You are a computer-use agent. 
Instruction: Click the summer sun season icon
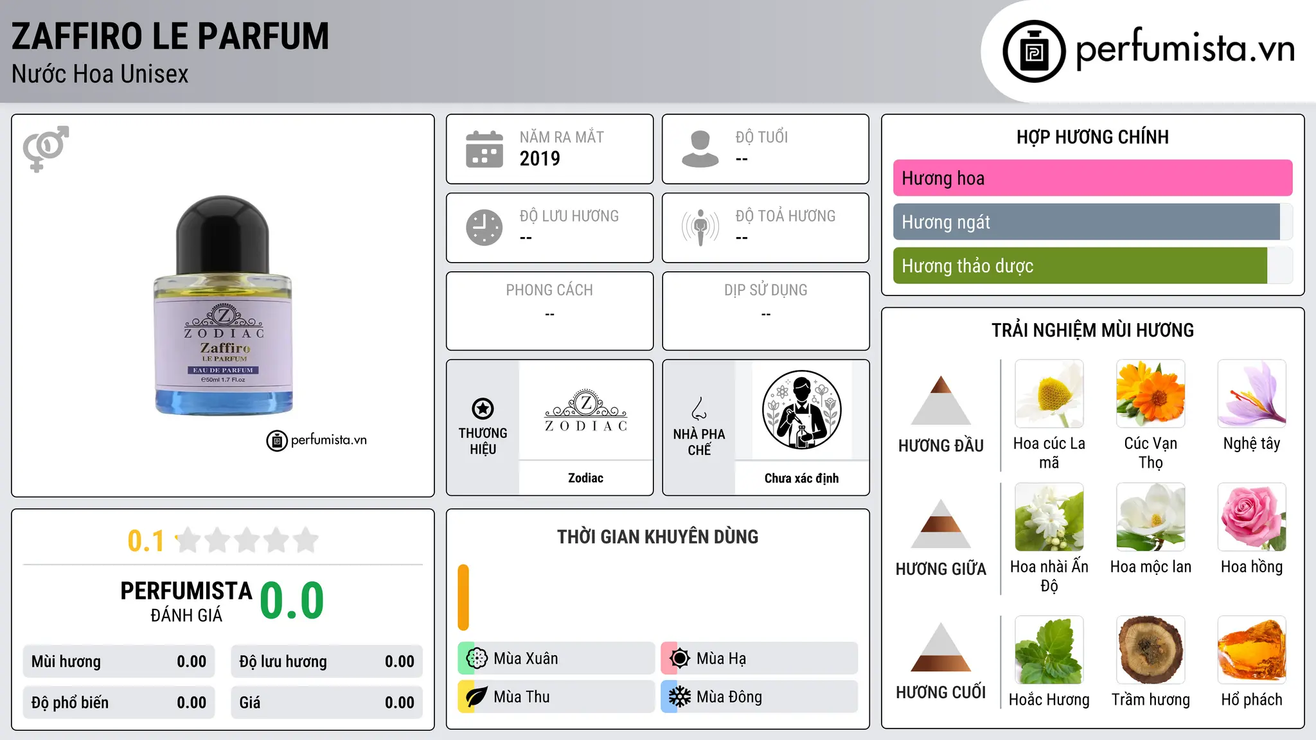pos(680,658)
